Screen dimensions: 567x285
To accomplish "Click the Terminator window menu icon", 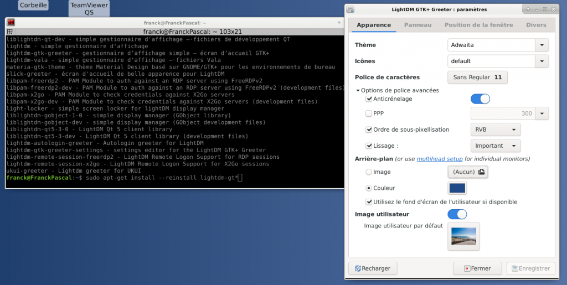I will pyautogui.click(x=11, y=22).
